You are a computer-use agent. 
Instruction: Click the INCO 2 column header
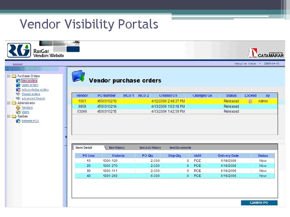pyautogui.click(x=143, y=96)
